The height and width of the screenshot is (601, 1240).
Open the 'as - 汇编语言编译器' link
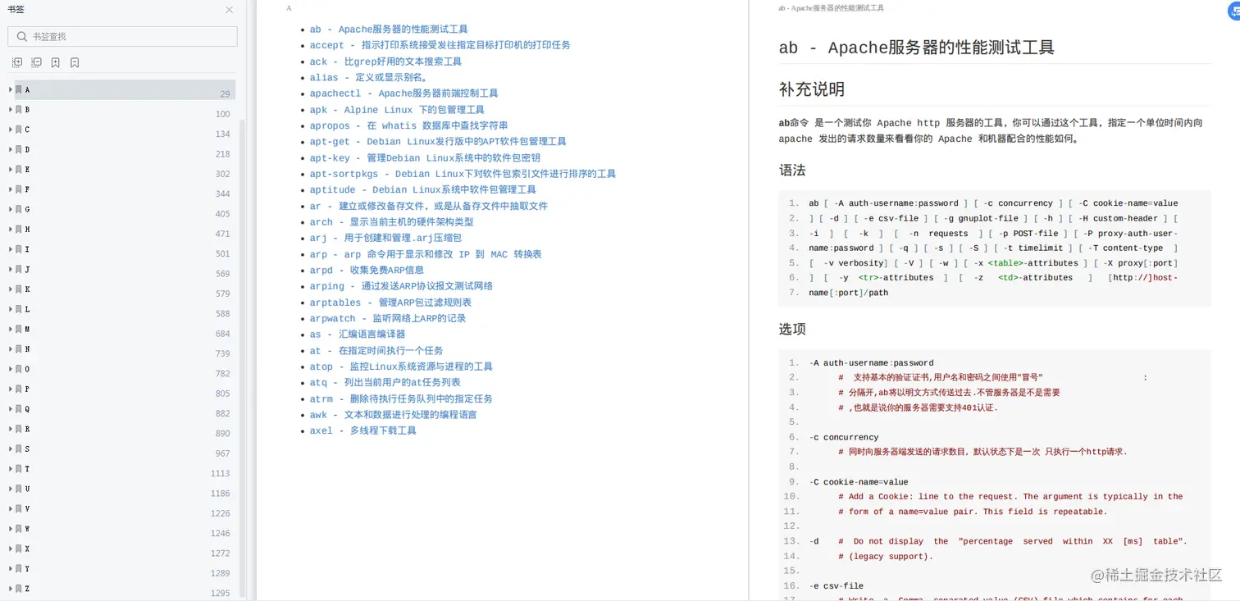click(x=358, y=335)
